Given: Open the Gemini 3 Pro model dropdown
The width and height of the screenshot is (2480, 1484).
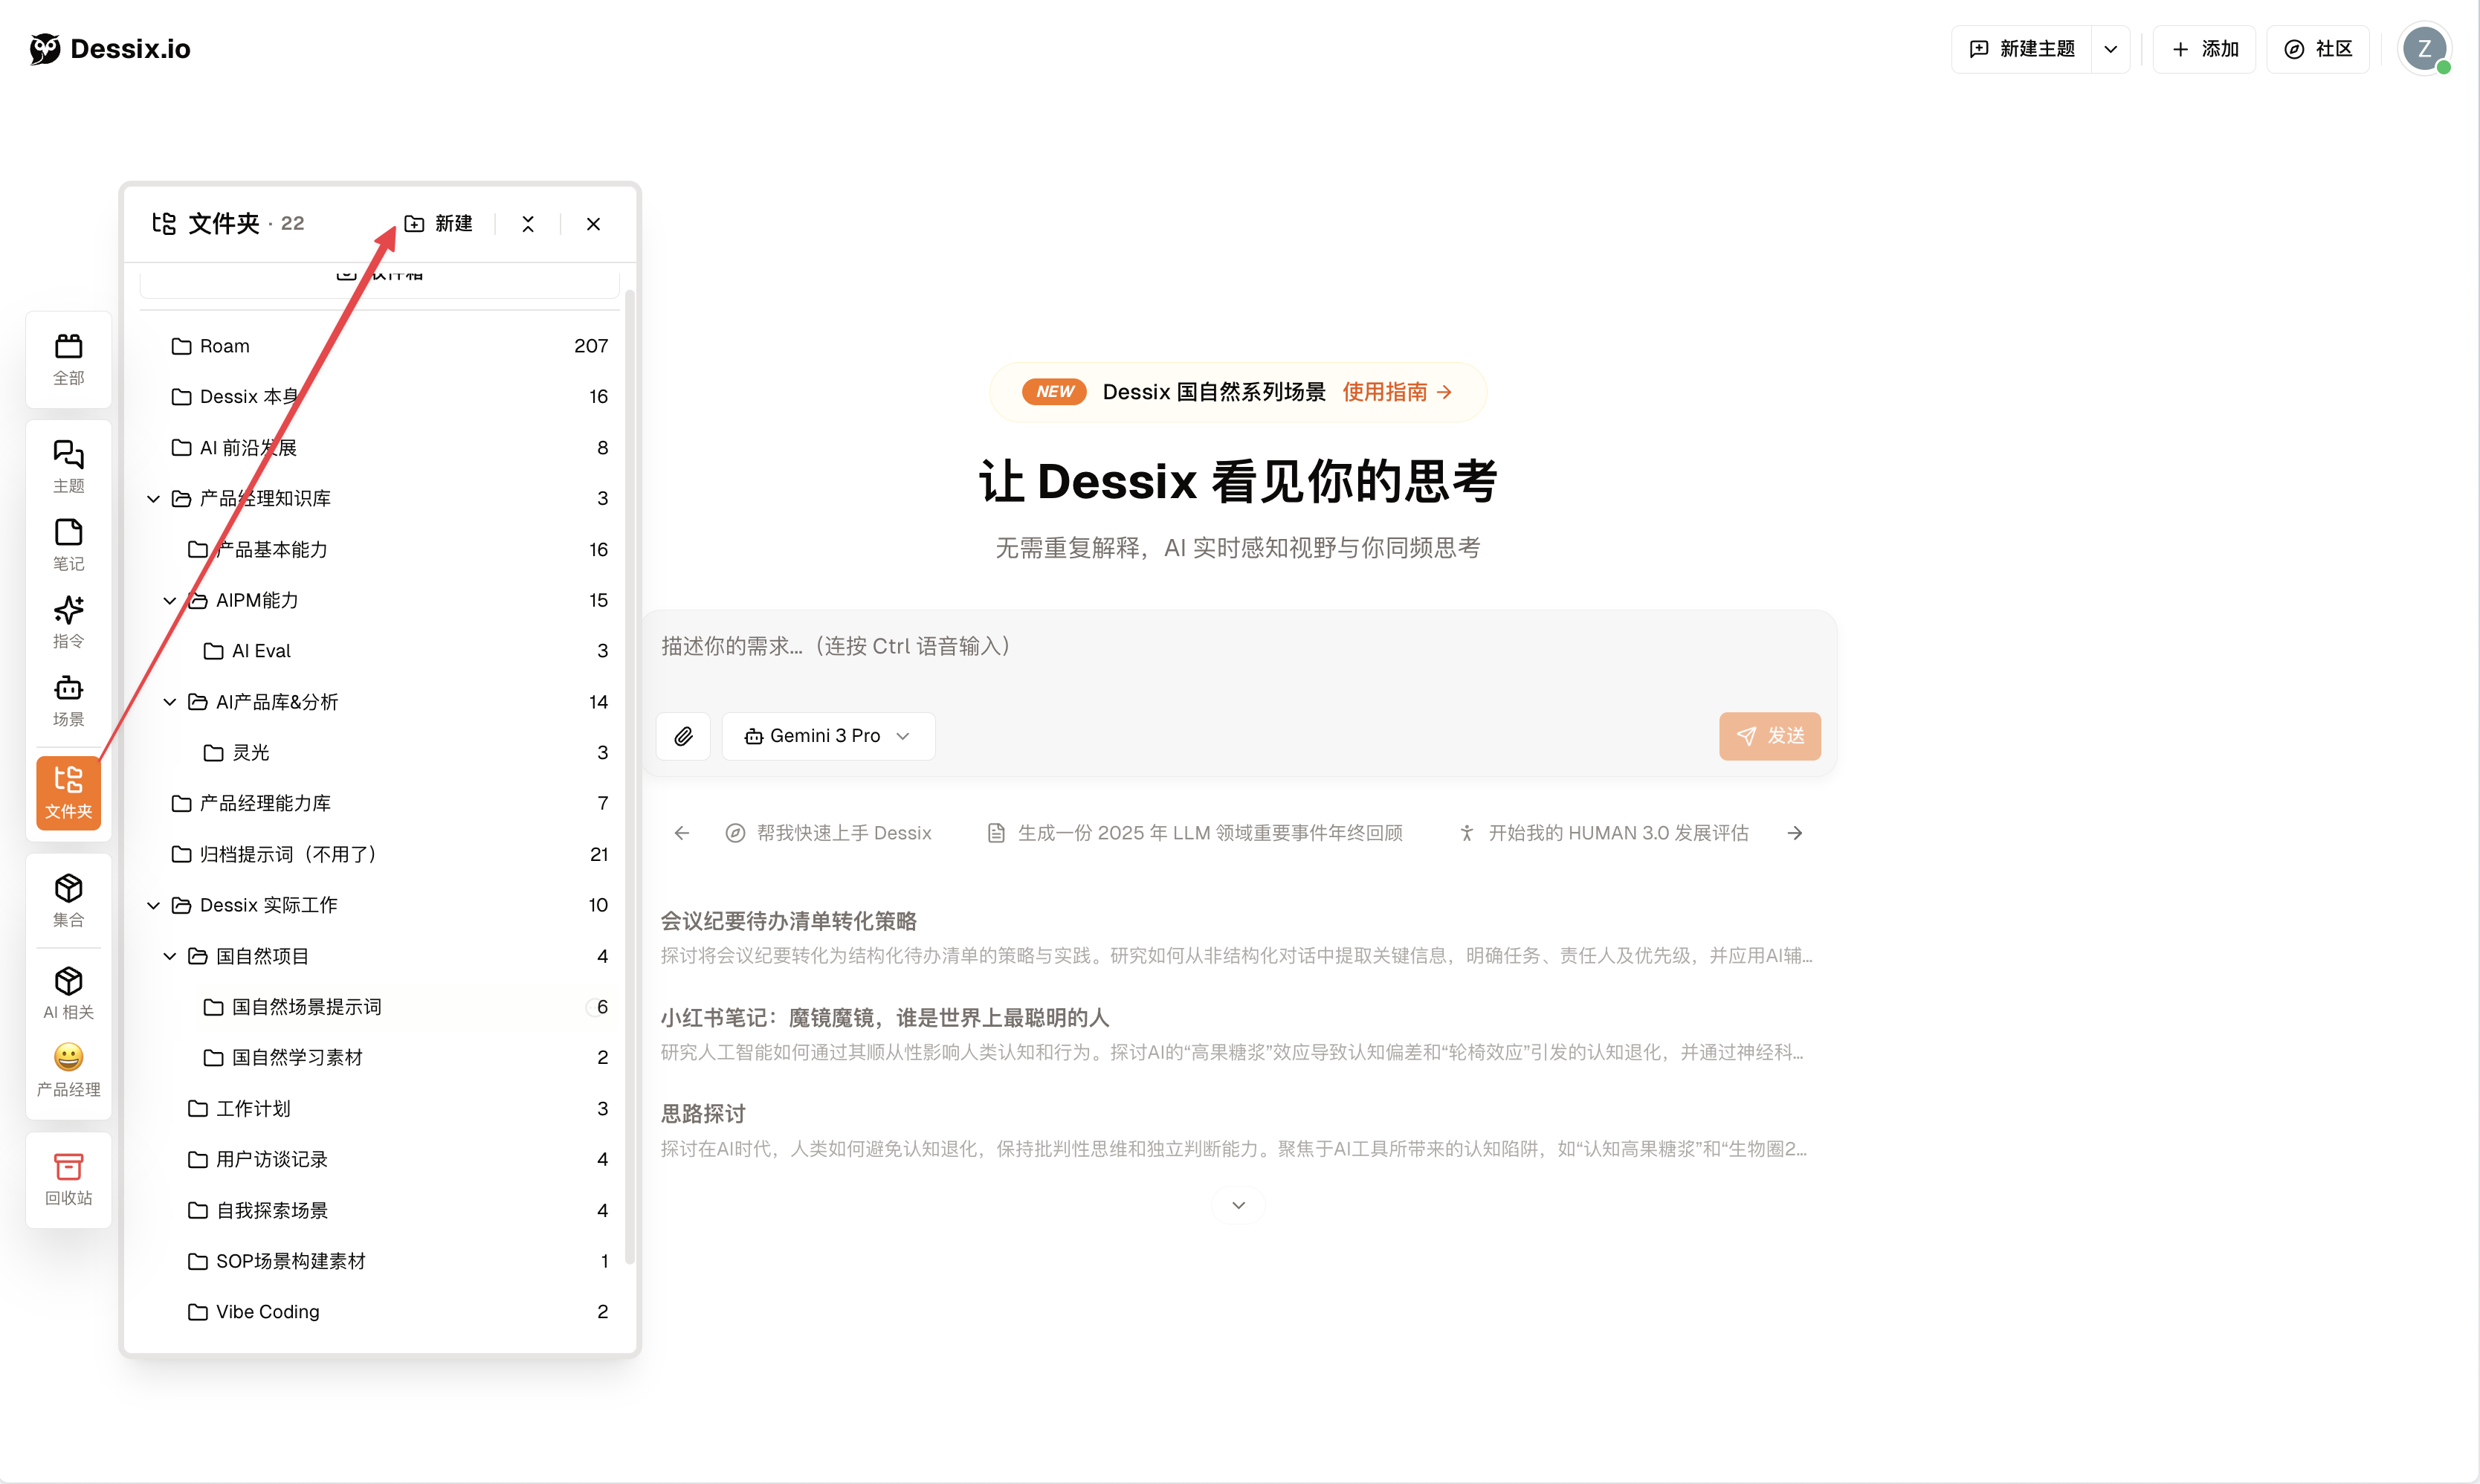Looking at the screenshot, I should (829, 736).
